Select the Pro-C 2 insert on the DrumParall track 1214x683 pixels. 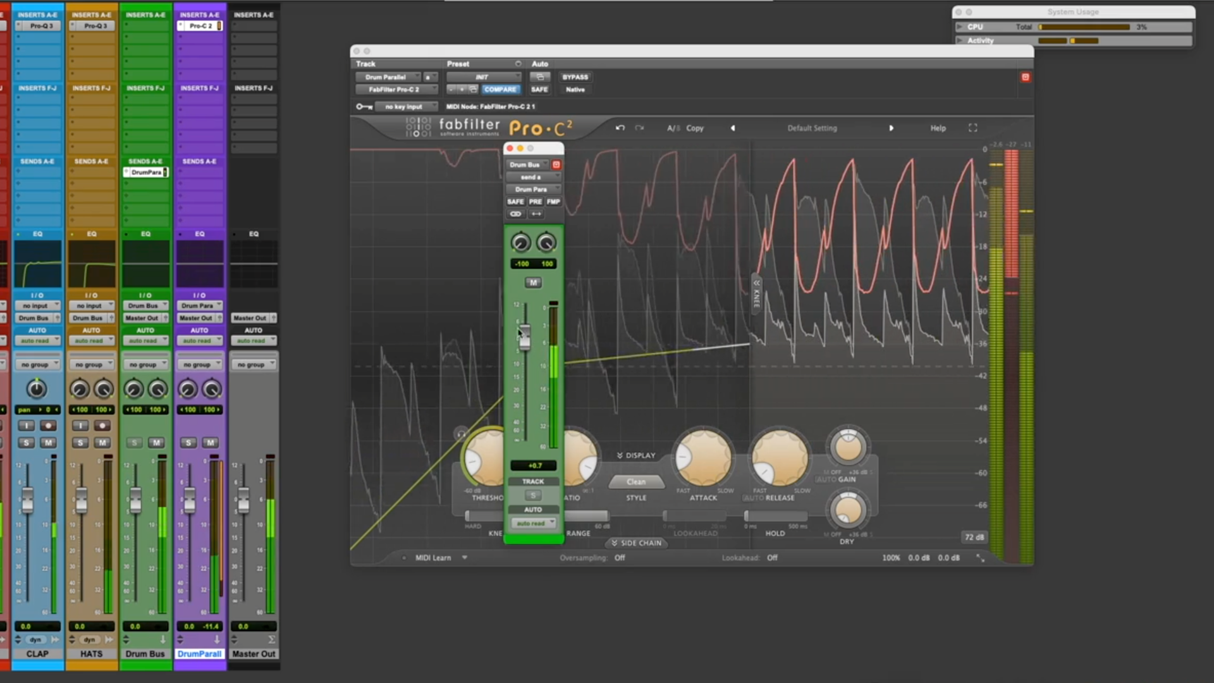(200, 26)
